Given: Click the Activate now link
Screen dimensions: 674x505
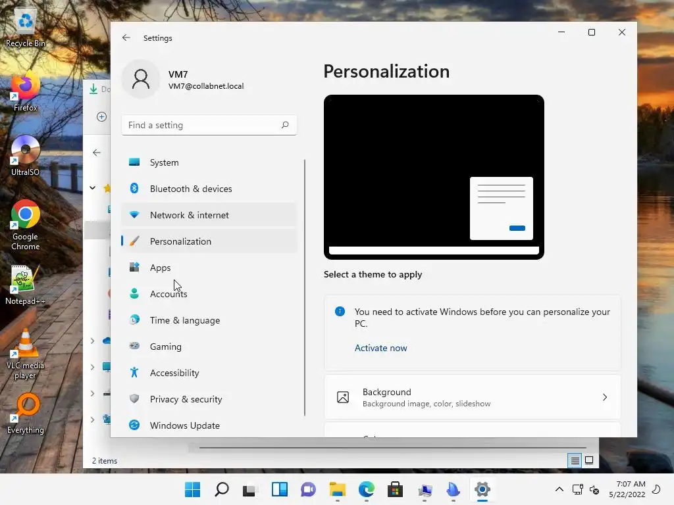Looking at the screenshot, I should coord(380,348).
